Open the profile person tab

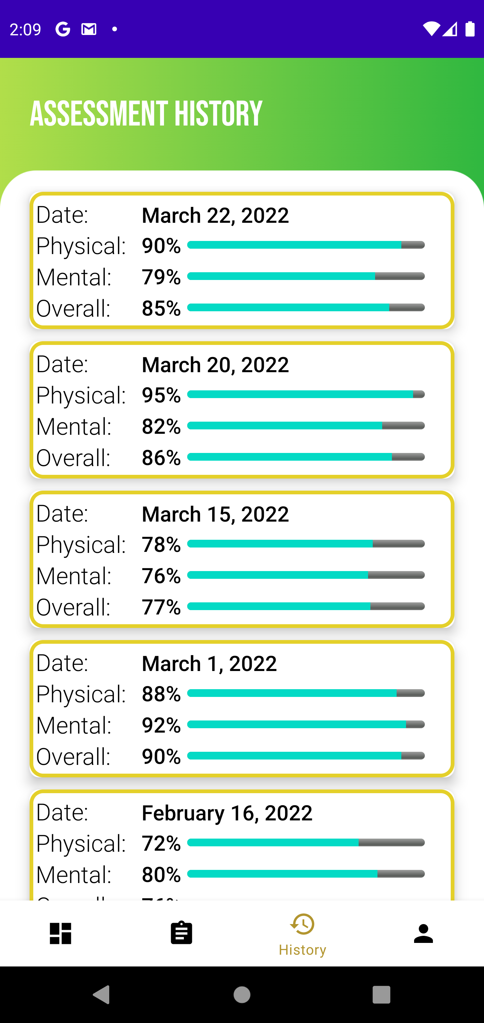[x=423, y=933]
